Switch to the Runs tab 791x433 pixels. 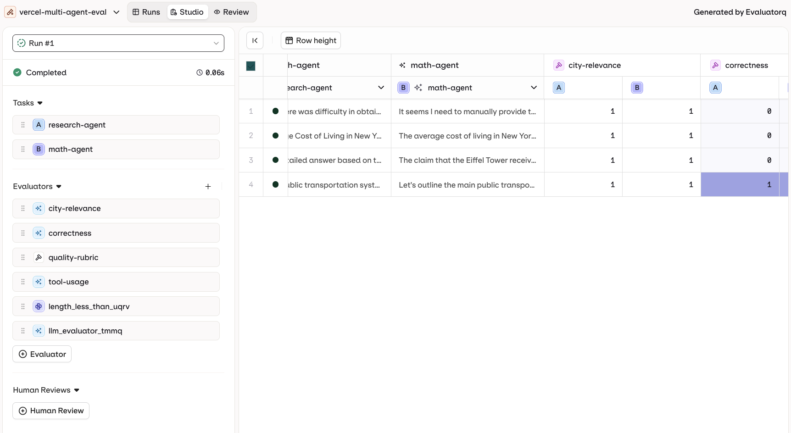(x=146, y=12)
